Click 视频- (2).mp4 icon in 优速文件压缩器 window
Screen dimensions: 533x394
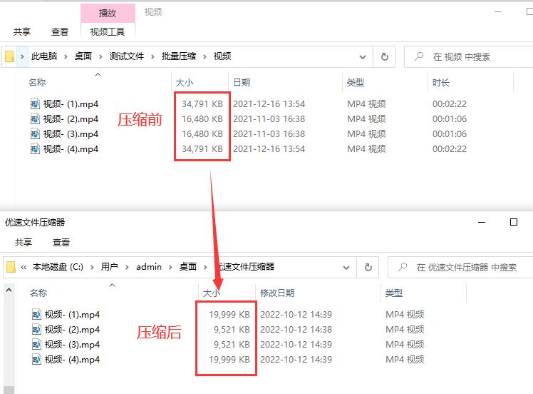pyautogui.click(x=37, y=329)
